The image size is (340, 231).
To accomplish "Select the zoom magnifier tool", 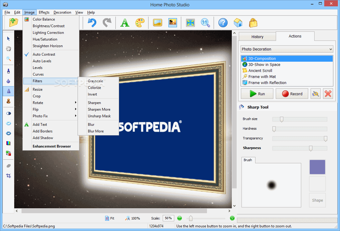I will point(8,59).
